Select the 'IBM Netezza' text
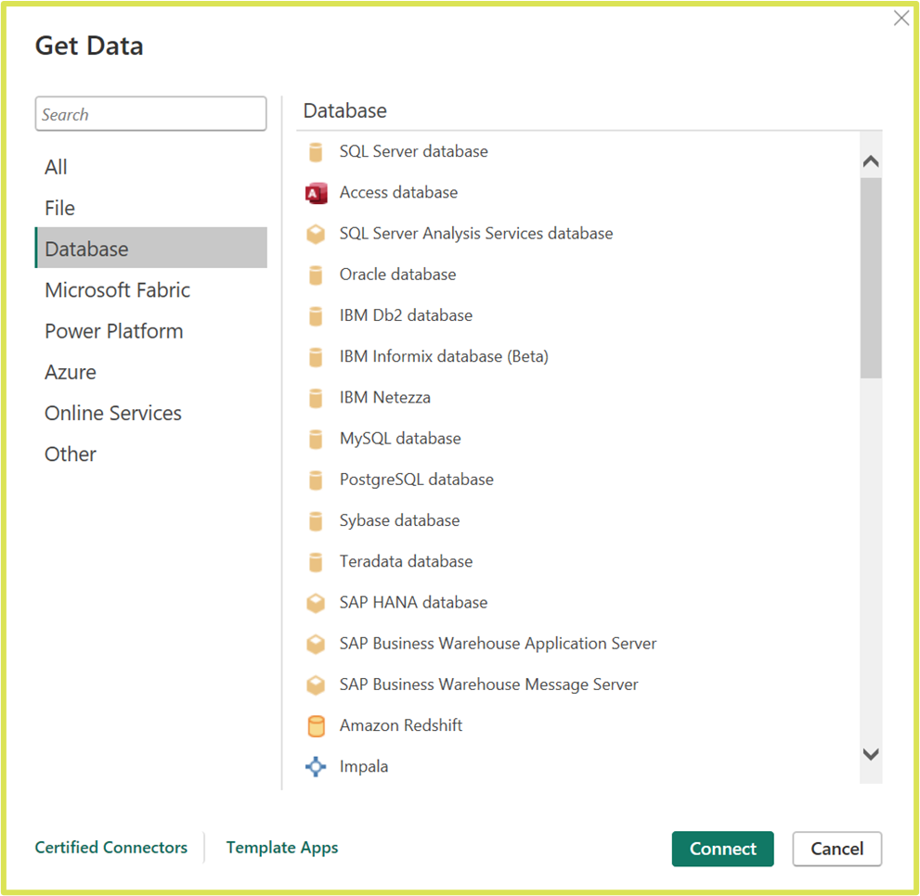 pos(385,398)
